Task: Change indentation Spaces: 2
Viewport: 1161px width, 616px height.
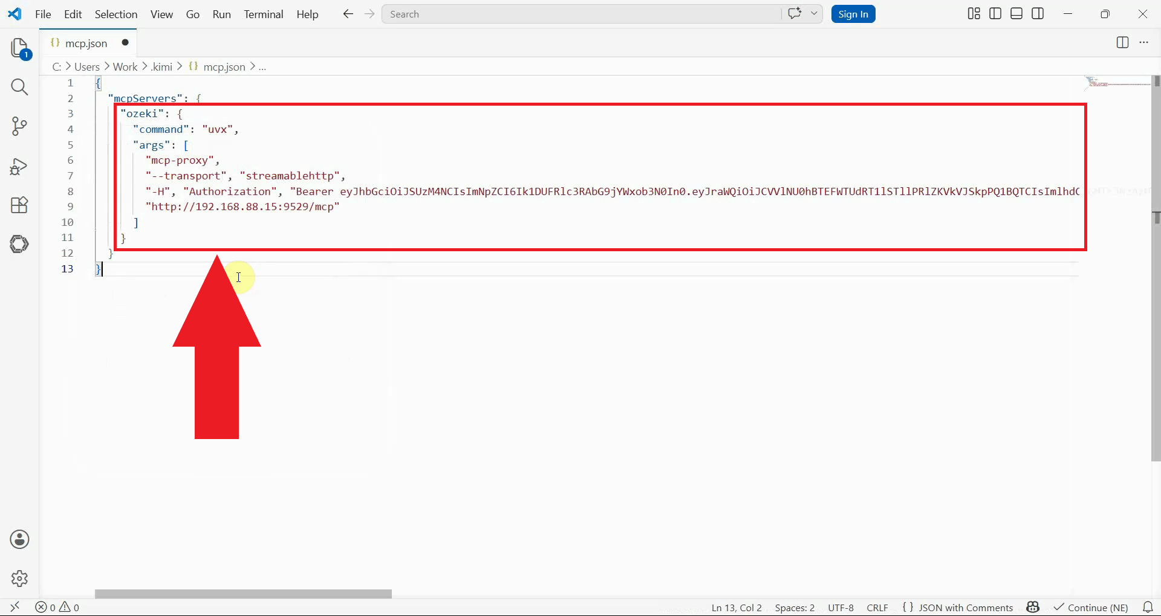Action: [795, 608]
